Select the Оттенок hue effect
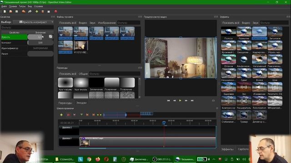 [x=228, y=61]
